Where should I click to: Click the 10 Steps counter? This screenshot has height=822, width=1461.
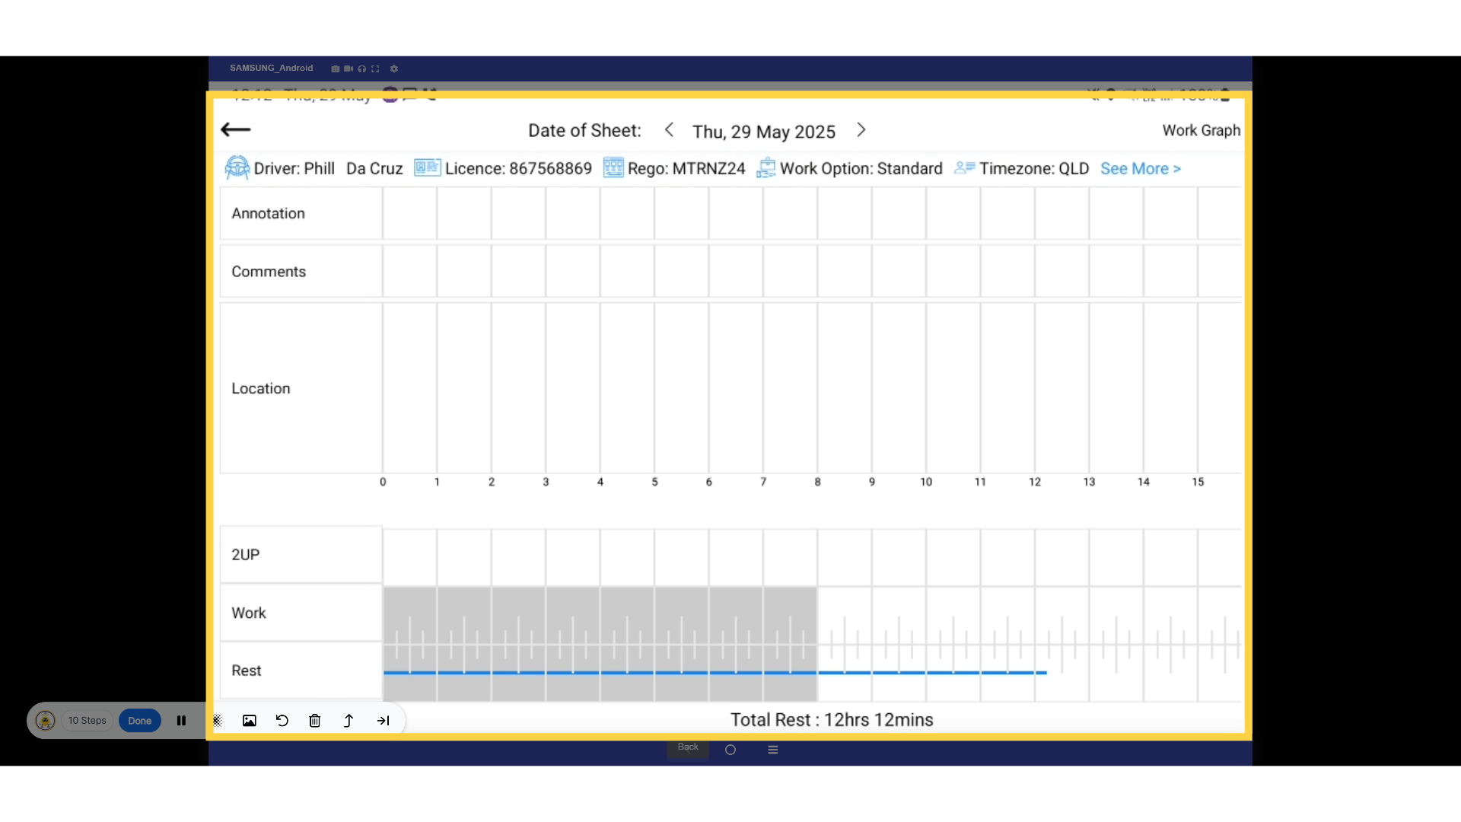(x=88, y=721)
